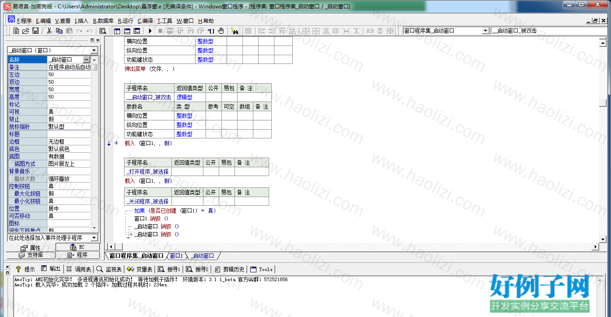Save the program with floppy disk icon
This screenshot has width=611, height=317.
coord(36,31)
